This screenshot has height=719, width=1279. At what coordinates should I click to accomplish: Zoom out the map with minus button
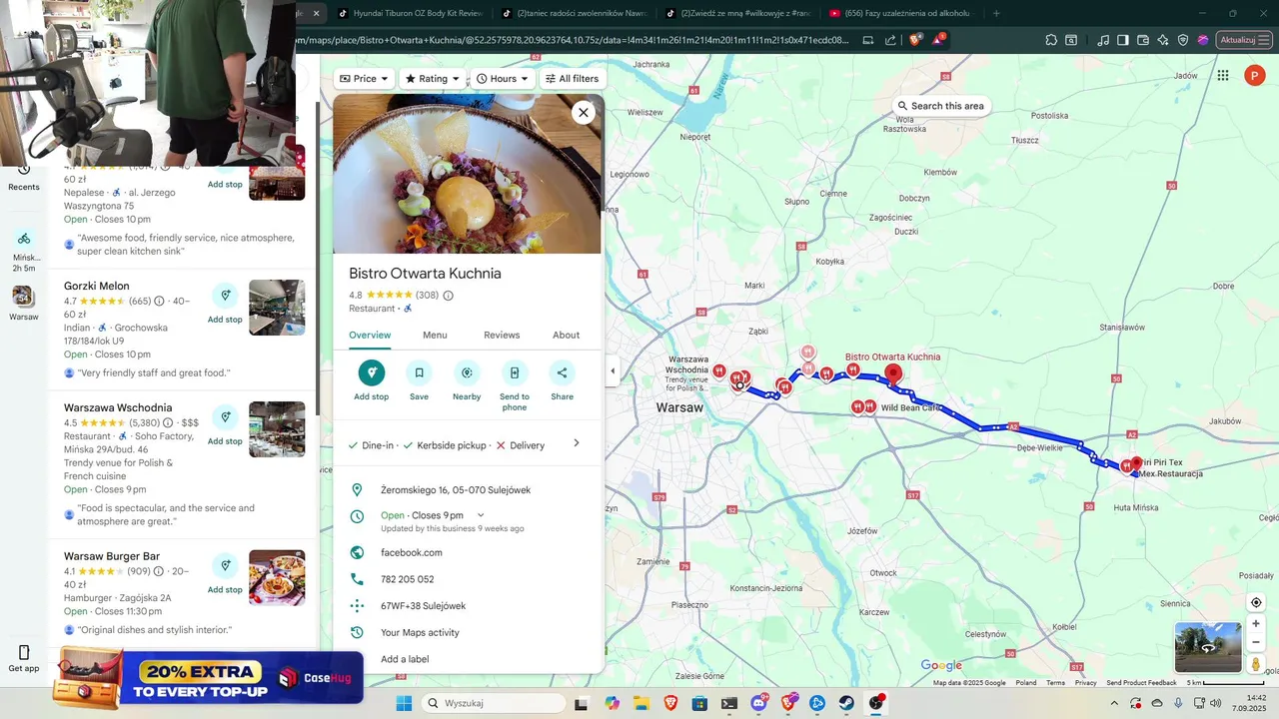1256,642
